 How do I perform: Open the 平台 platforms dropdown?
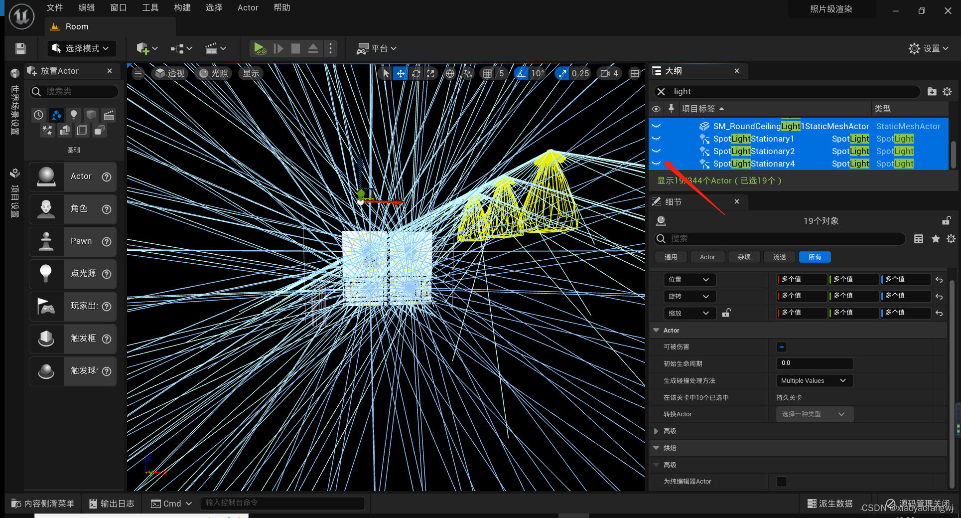click(377, 48)
